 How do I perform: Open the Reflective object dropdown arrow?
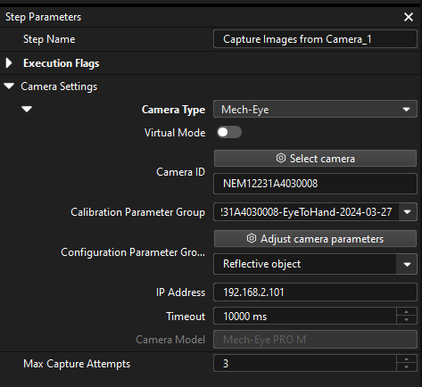tap(407, 264)
